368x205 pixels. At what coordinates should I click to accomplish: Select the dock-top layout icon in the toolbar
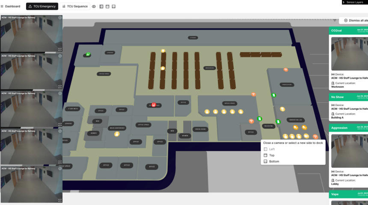coord(107,6)
